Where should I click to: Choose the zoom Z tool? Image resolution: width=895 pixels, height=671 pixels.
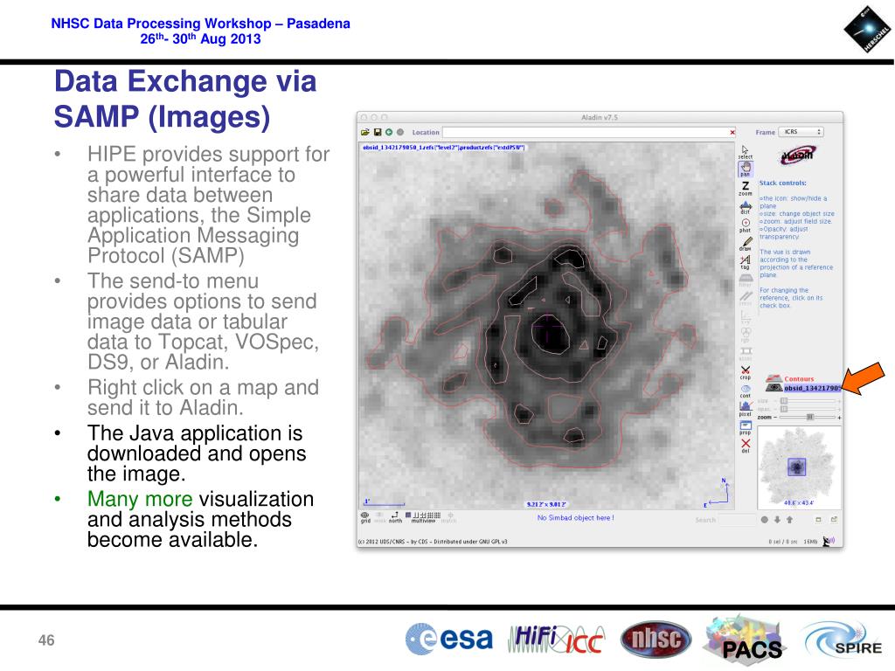[x=746, y=189]
